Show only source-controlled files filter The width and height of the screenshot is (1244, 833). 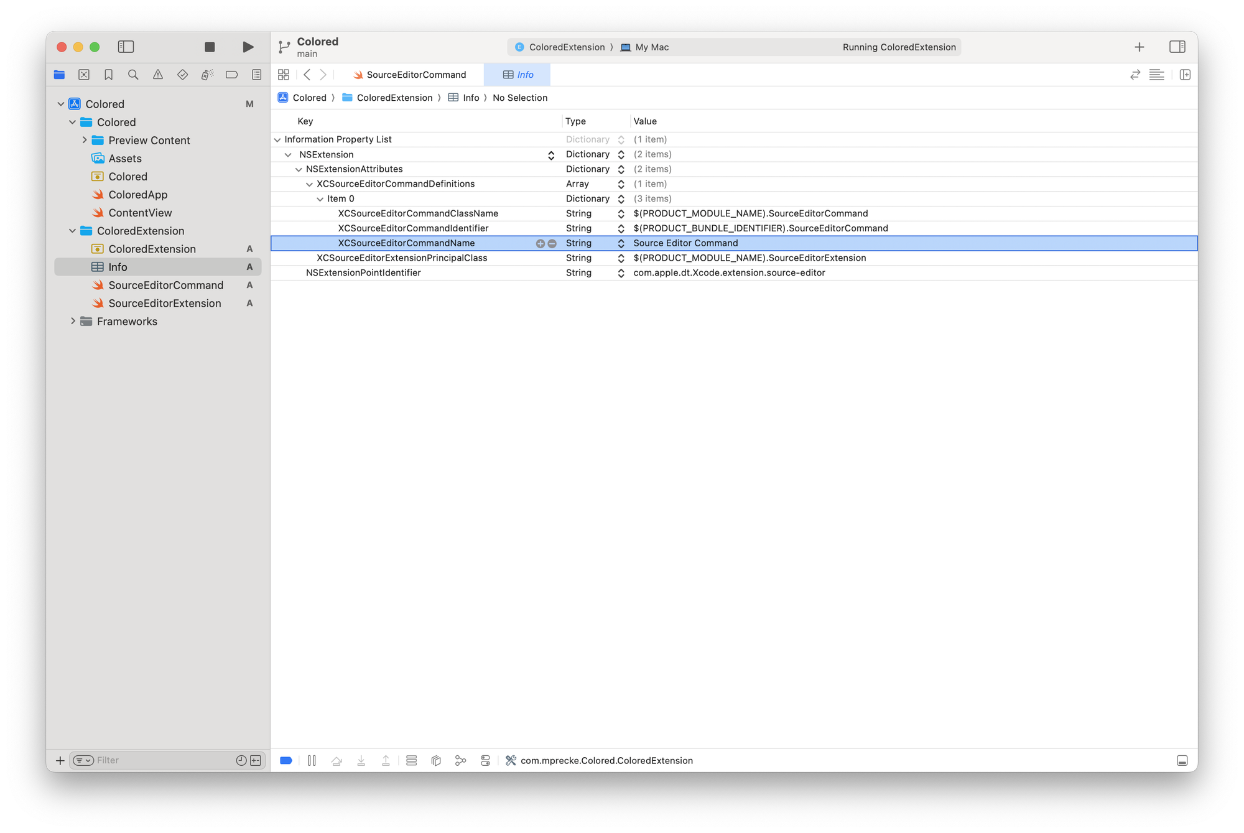[256, 760]
